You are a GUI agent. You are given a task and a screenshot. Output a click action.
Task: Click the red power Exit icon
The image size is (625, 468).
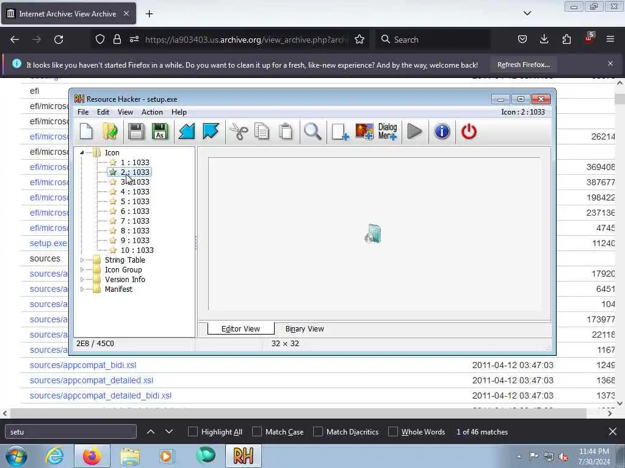click(x=469, y=132)
